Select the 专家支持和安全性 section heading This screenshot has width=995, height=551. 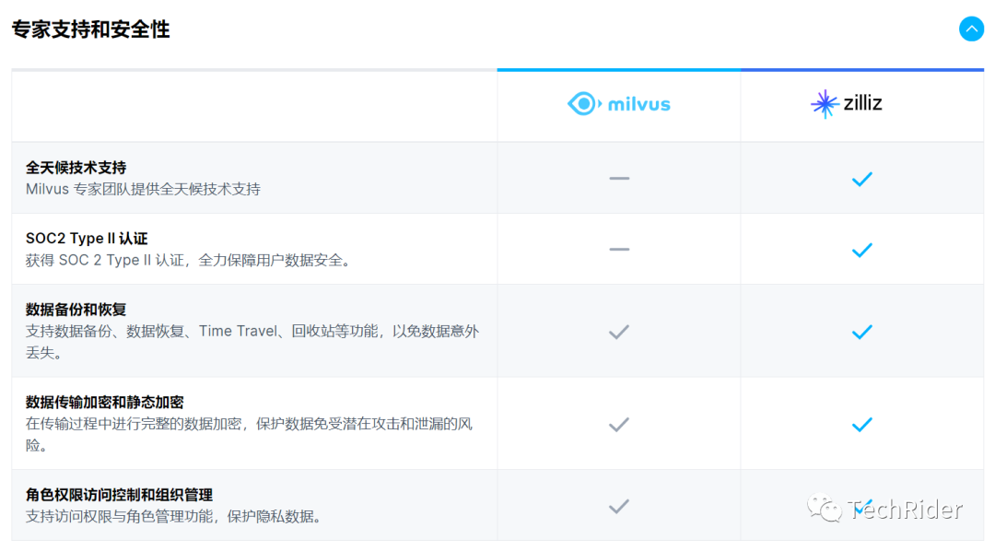coord(90,29)
